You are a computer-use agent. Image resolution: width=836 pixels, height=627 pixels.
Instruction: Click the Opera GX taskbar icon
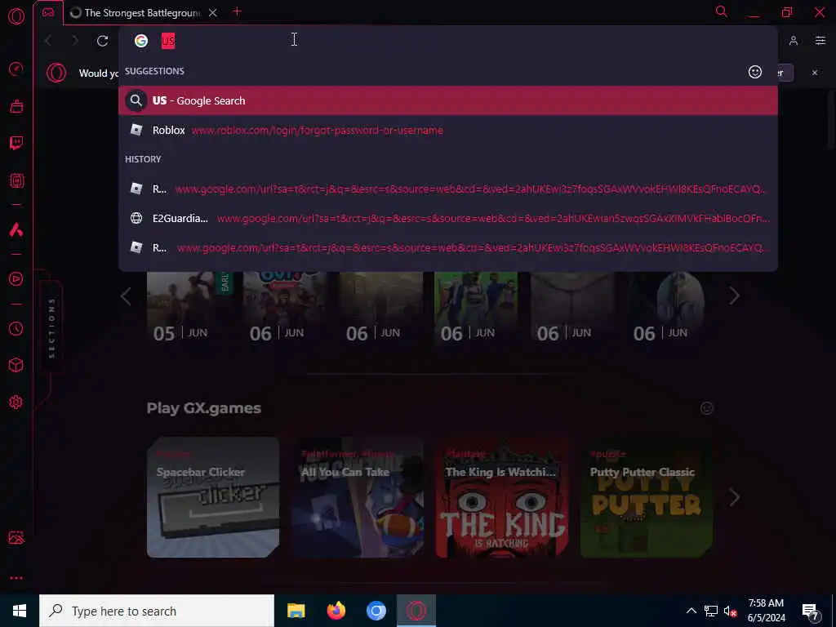tap(416, 611)
